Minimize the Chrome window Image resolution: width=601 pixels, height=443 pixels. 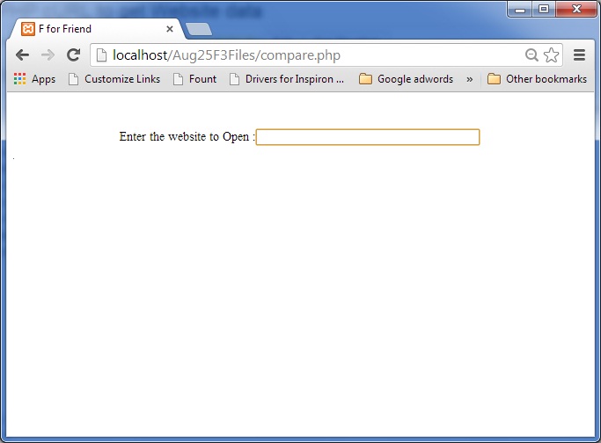pos(520,9)
